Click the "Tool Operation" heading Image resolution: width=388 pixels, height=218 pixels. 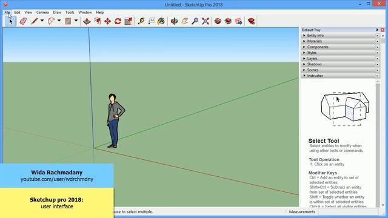(x=324, y=160)
